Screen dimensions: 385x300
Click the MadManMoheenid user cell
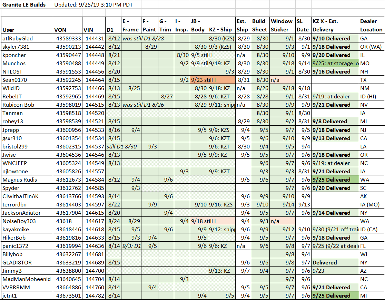(x=27, y=279)
